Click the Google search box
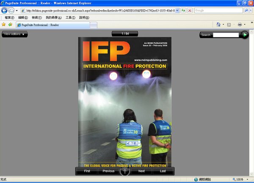Screen dimensions: 254x183 coord(218,11)
